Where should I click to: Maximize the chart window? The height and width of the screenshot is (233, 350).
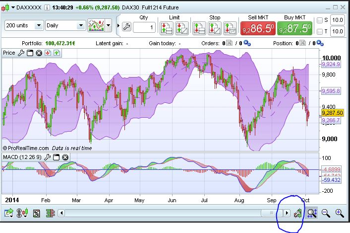[335, 7]
